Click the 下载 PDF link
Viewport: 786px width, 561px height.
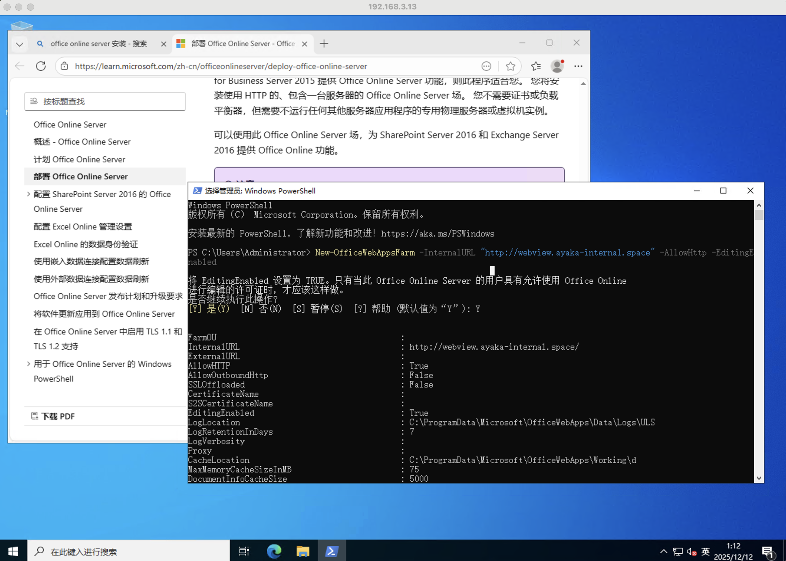58,416
